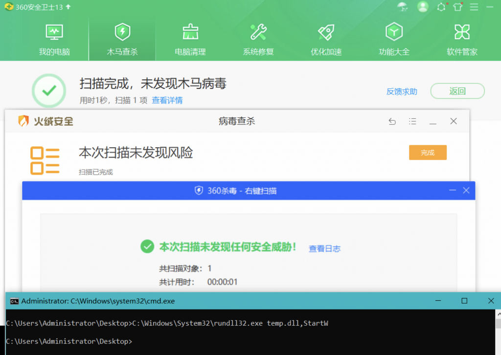Click the 360安全卫士 logo icon
This screenshot has height=355, width=501.
pyautogui.click(x=9, y=7)
